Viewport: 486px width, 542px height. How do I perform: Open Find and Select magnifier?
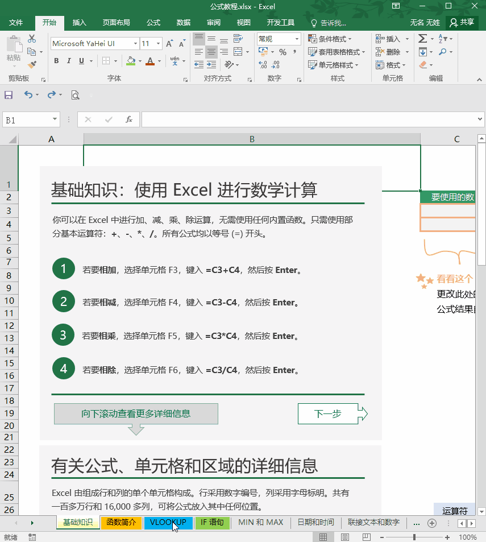click(442, 52)
